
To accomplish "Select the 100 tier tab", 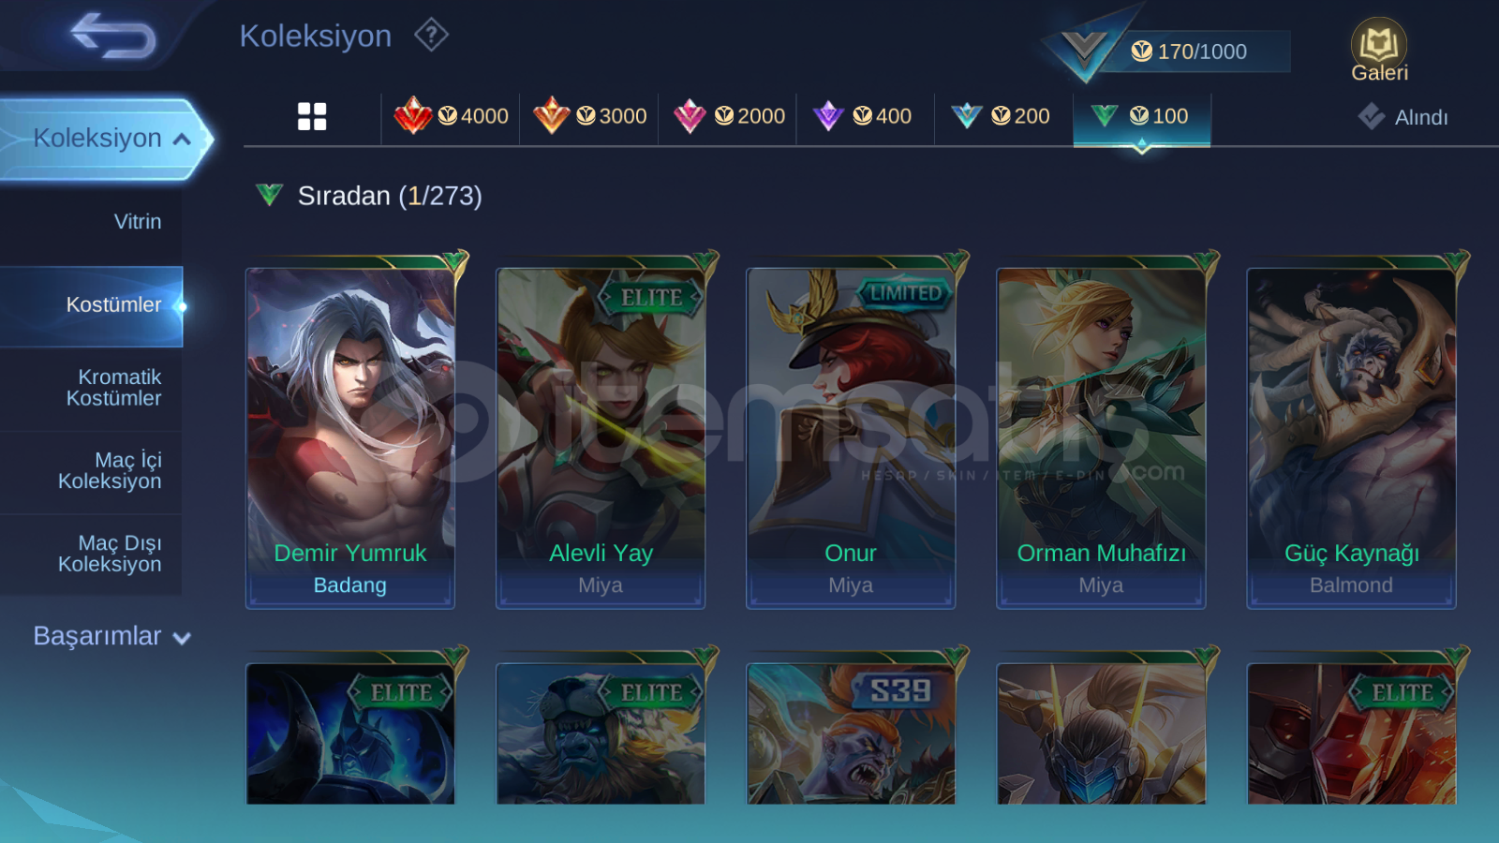I will (1141, 118).
